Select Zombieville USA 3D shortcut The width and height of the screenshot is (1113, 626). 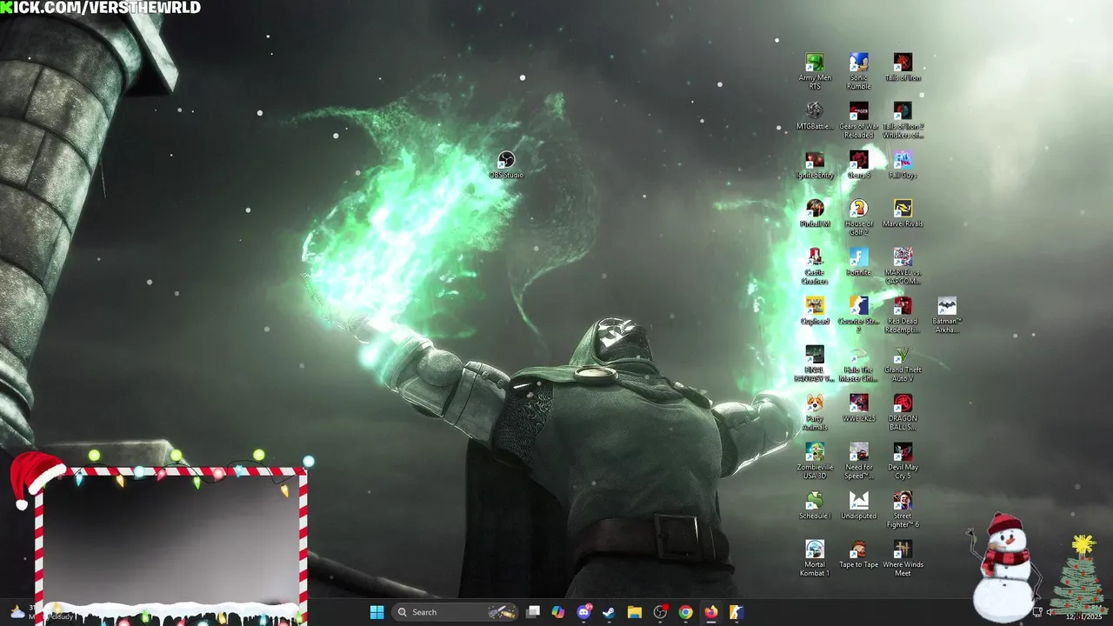[x=815, y=461]
